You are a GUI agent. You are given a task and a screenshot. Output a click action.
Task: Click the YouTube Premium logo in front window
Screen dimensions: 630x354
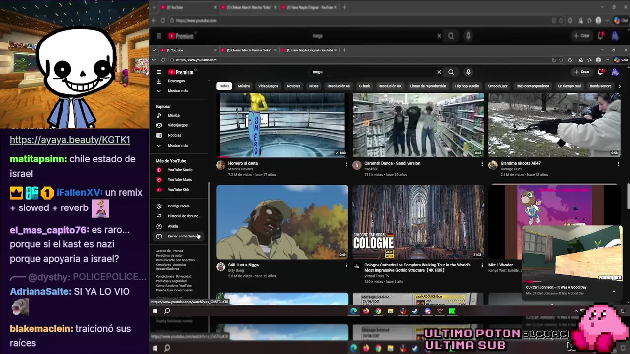[x=181, y=72]
